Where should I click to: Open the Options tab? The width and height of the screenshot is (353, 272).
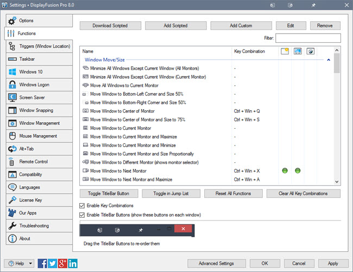click(39, 21)
